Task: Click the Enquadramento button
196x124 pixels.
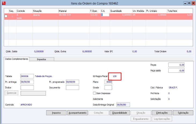Action: (141, 119)
